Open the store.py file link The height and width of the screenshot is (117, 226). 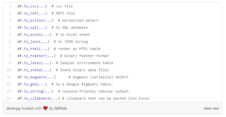pos(14,108)
